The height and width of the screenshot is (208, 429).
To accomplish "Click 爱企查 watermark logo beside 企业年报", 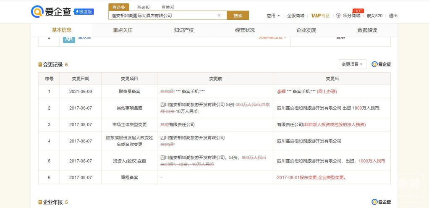I will tap(381, 202).
